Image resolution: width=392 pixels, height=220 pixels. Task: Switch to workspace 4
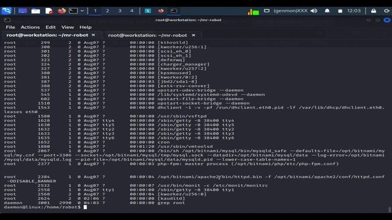pos(132,11)
